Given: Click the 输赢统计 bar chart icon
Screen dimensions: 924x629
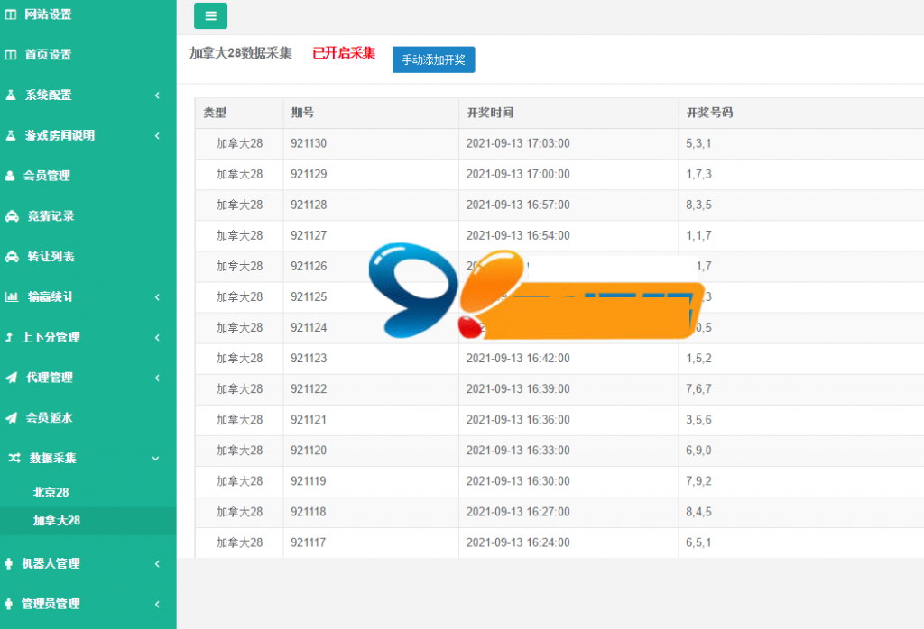Looking at the screenshot, I should click(x=12, y=296).
